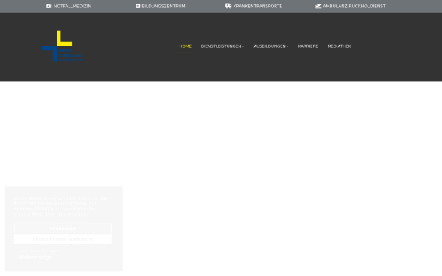The width and height of the screenshot is (442, 276).
Task: Open the AMBULANZ-RÜCKHOLDIENST top bar link
Action: point(354,6)
